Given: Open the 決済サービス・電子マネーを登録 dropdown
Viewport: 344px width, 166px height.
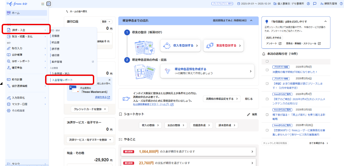Looking at the screenshot, I should (x=90, y=139).
